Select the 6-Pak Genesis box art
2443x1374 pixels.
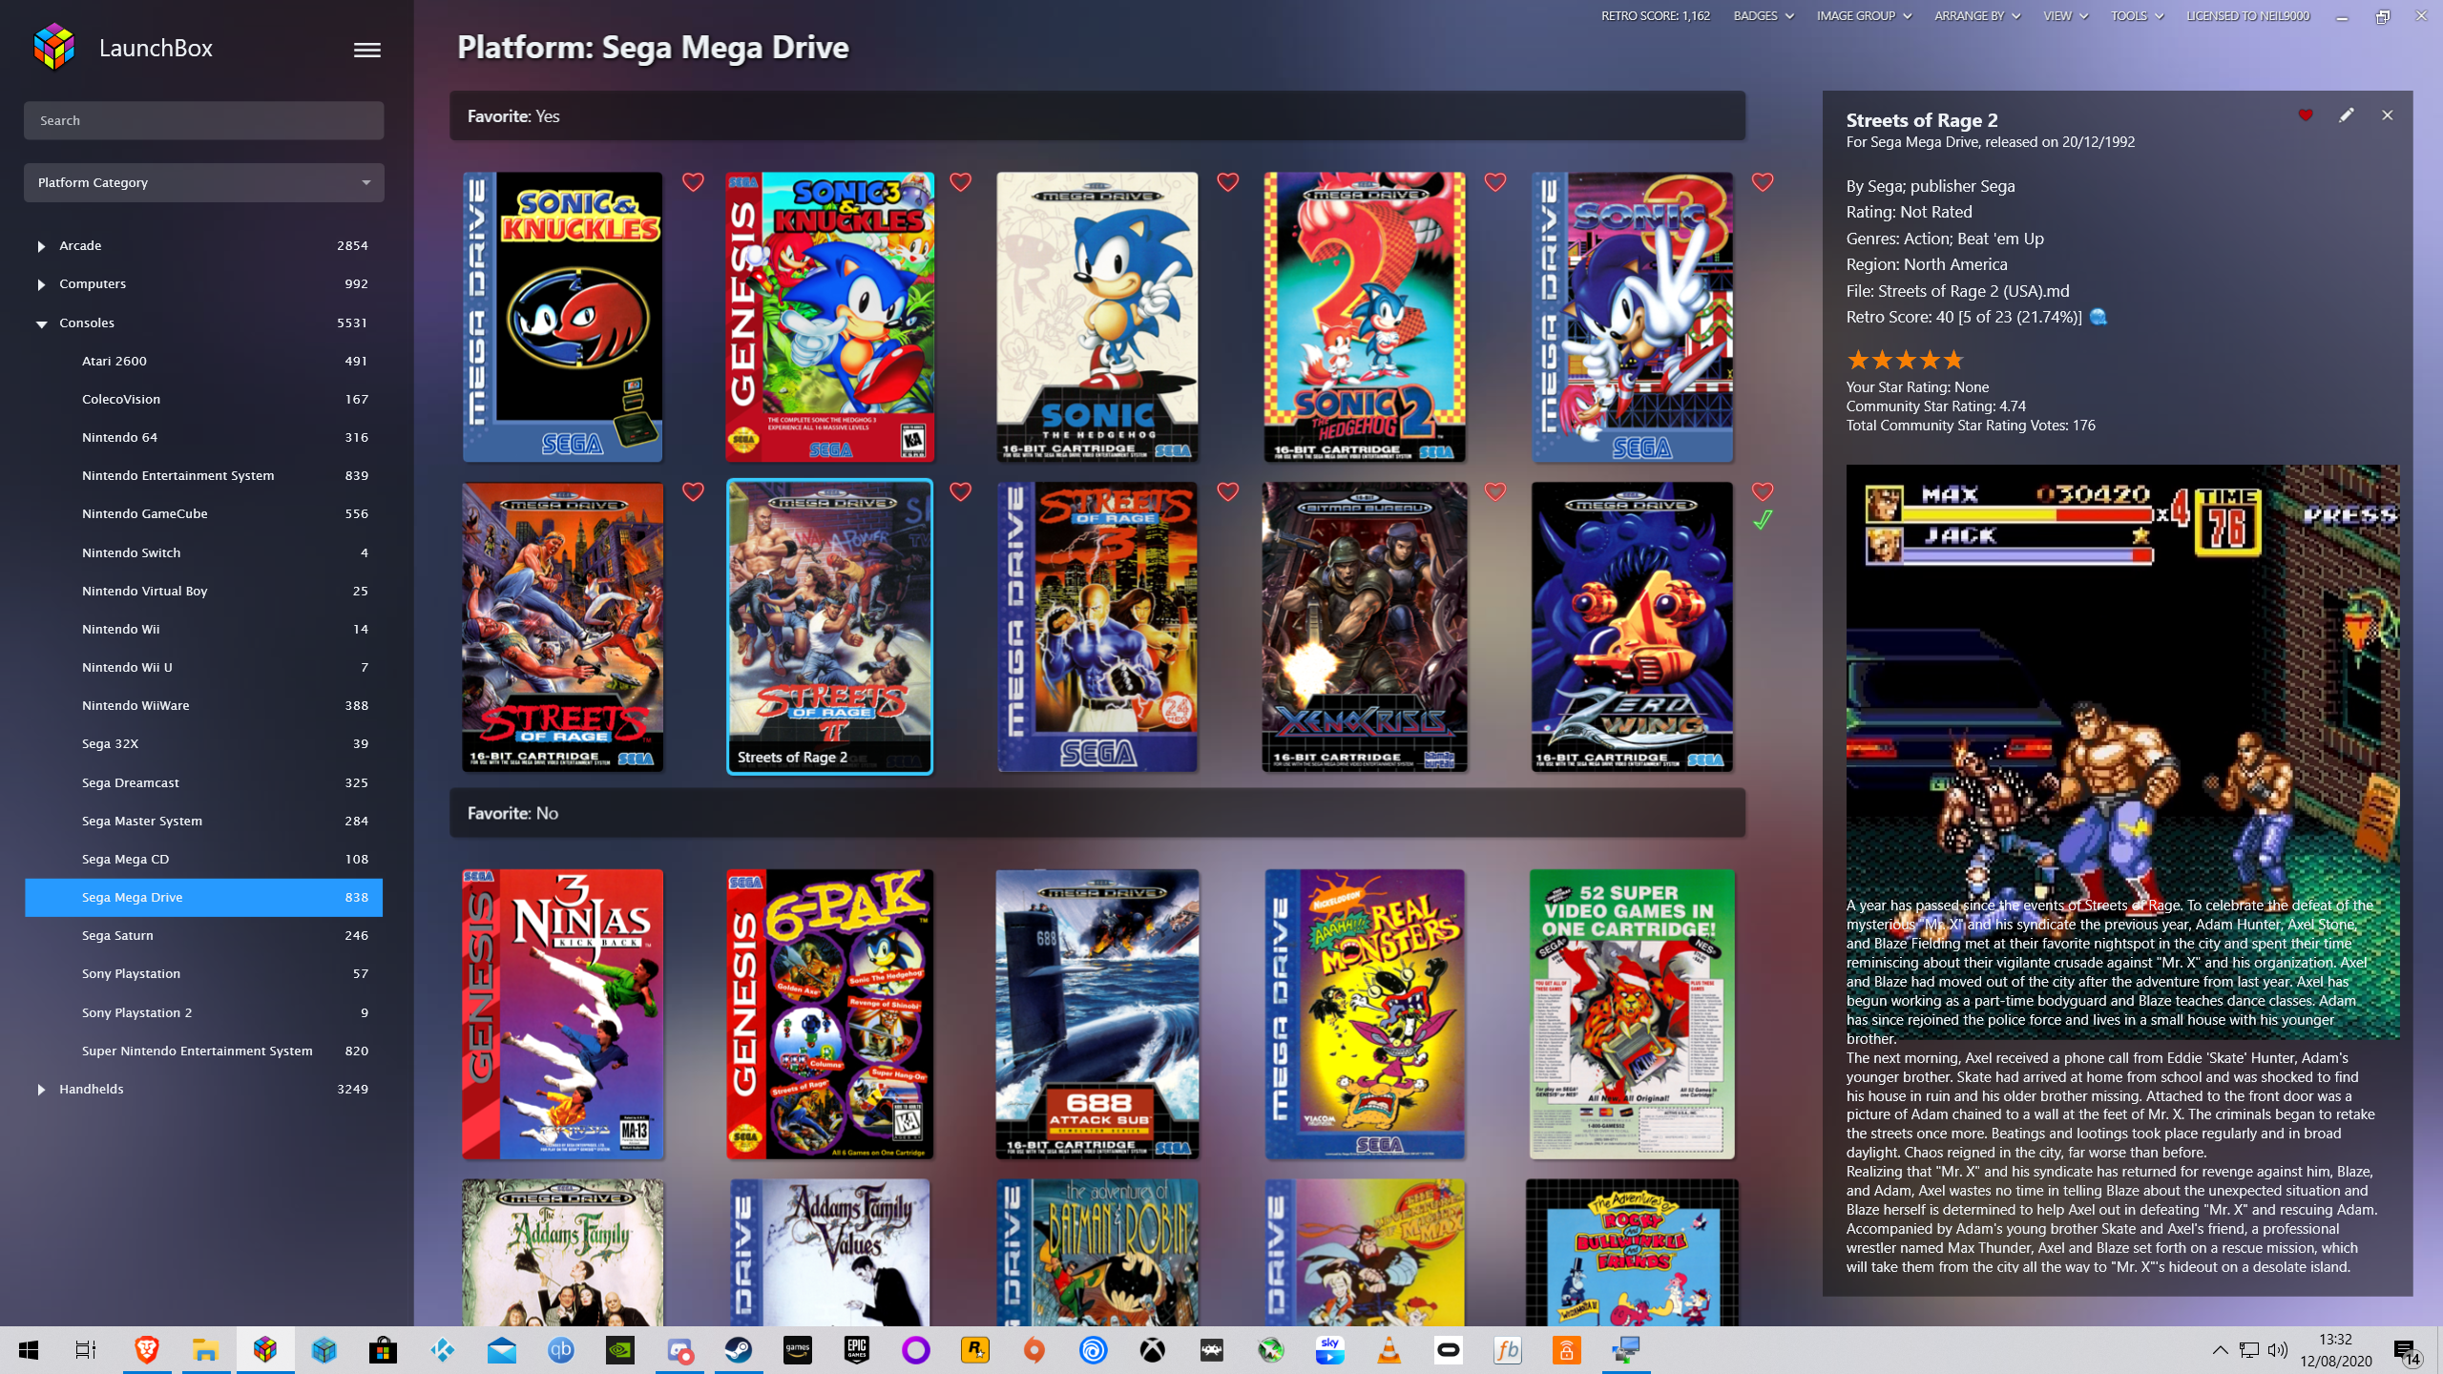click(x=829, y=1013)
